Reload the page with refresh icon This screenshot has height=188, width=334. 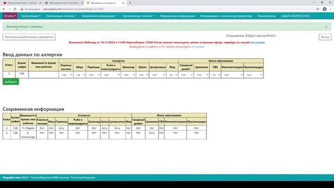coord(15,9)
